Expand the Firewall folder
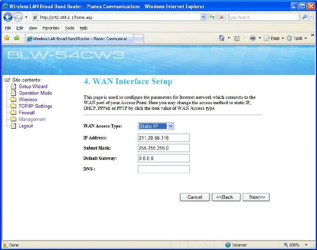Image resolution: width=317 pixels, height=250 pixels. tap(27, 113)
